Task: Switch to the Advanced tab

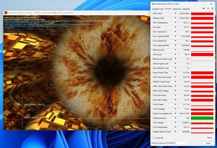Action: (x=177, y=9)
